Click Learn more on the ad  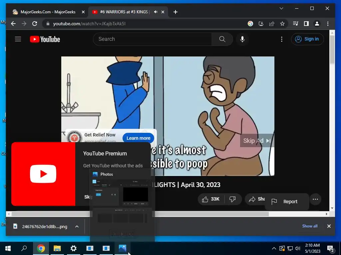tap(138, 138)
